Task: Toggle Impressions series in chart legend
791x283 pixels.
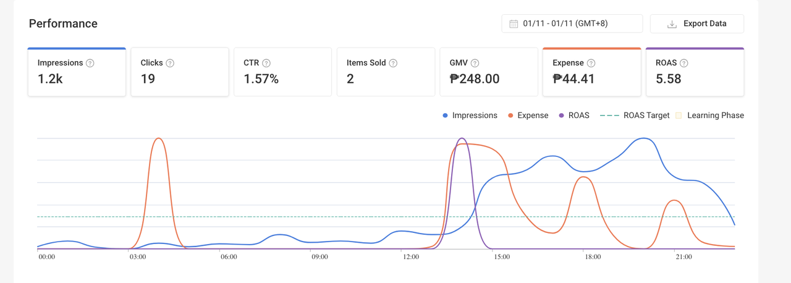Action: pos(470,116)
